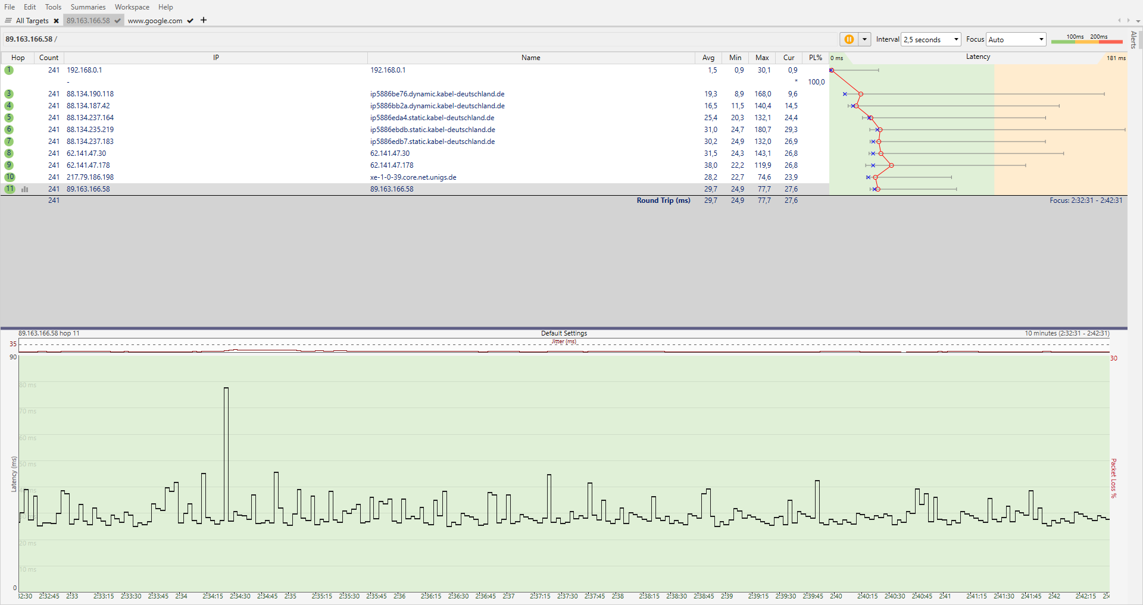Select name ip5886edb7.static.kabel-deutschland.de
Image resolution: width=1143 pixels, height=605 pixels.
[x=432, y=142]
